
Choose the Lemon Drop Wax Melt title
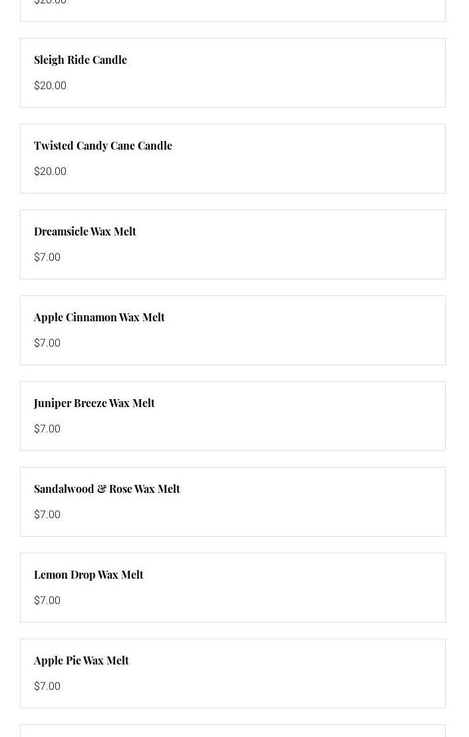pyautogui.click(x=88, y=575)
